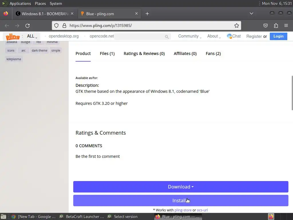
Task: Click the icons tag
Action: pos(11,50)
